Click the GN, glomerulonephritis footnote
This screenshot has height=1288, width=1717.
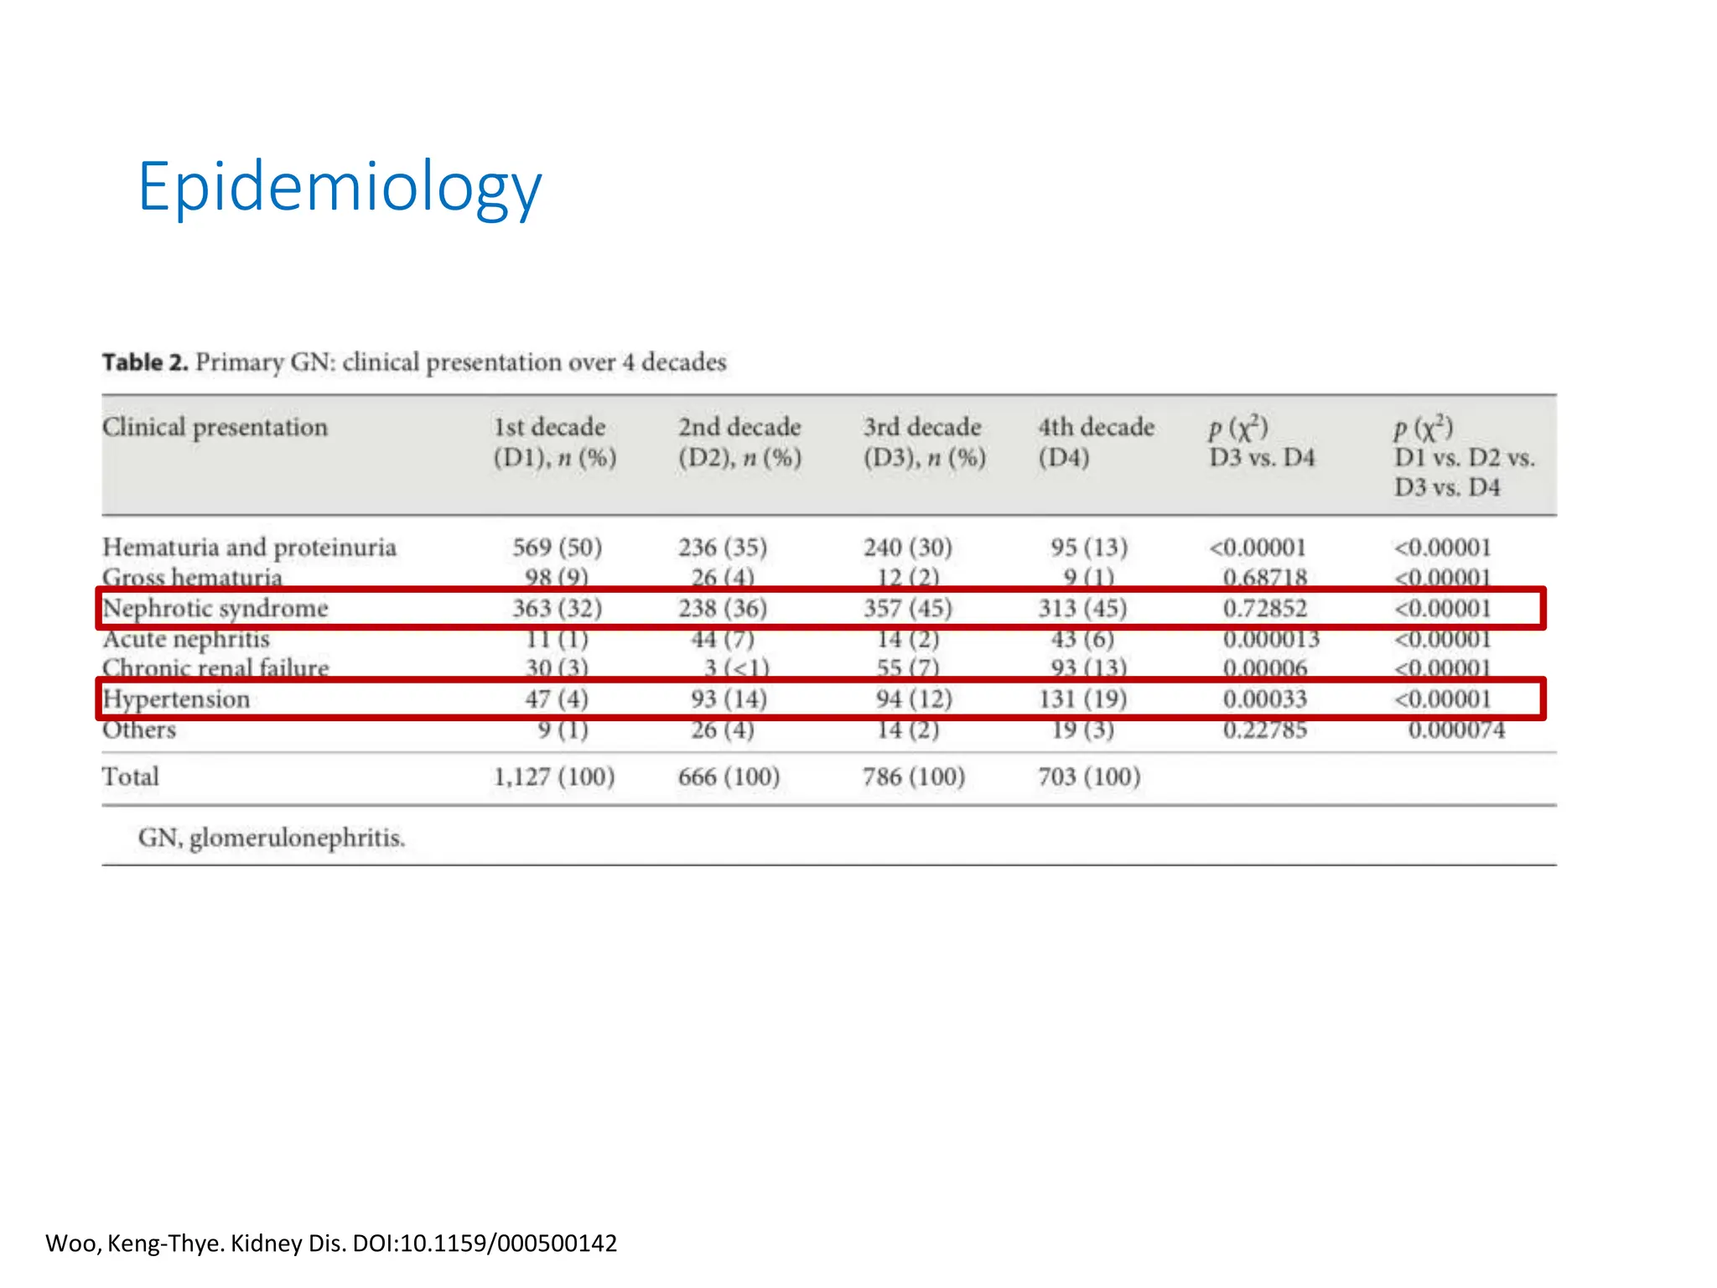(x=272, y=838)
